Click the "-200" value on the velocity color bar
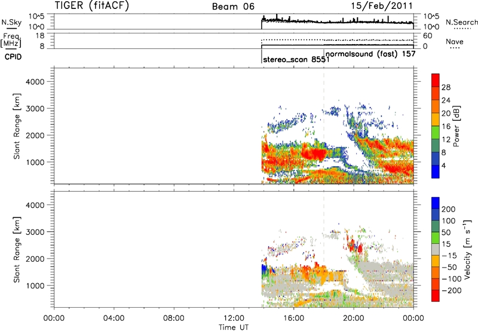The image size is (478, 331). click(x=451, y=290)
